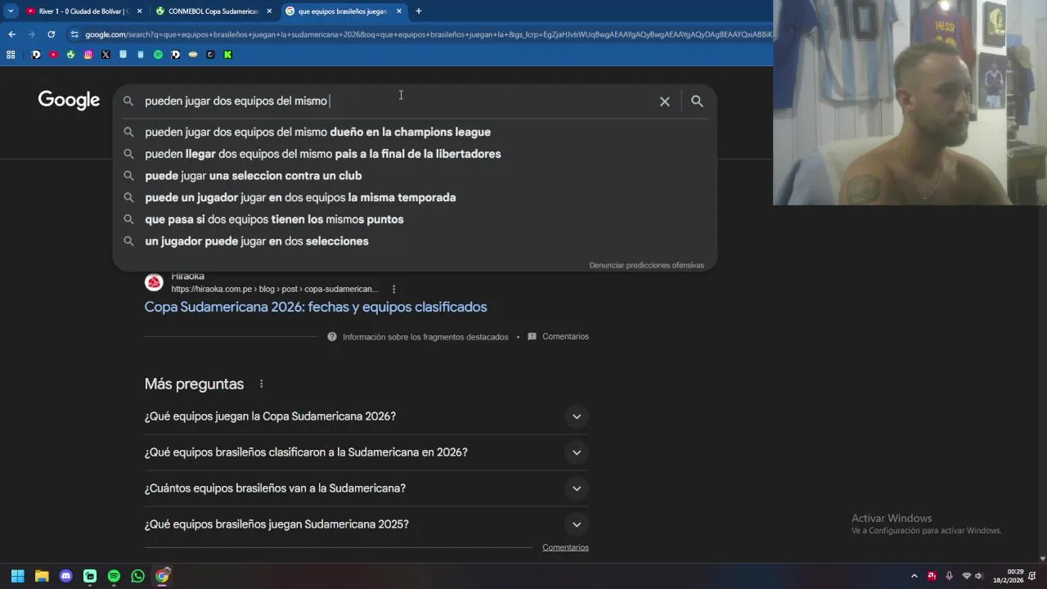Close the CONMEBOL Copa Sudamericana tab

[269, 11]
